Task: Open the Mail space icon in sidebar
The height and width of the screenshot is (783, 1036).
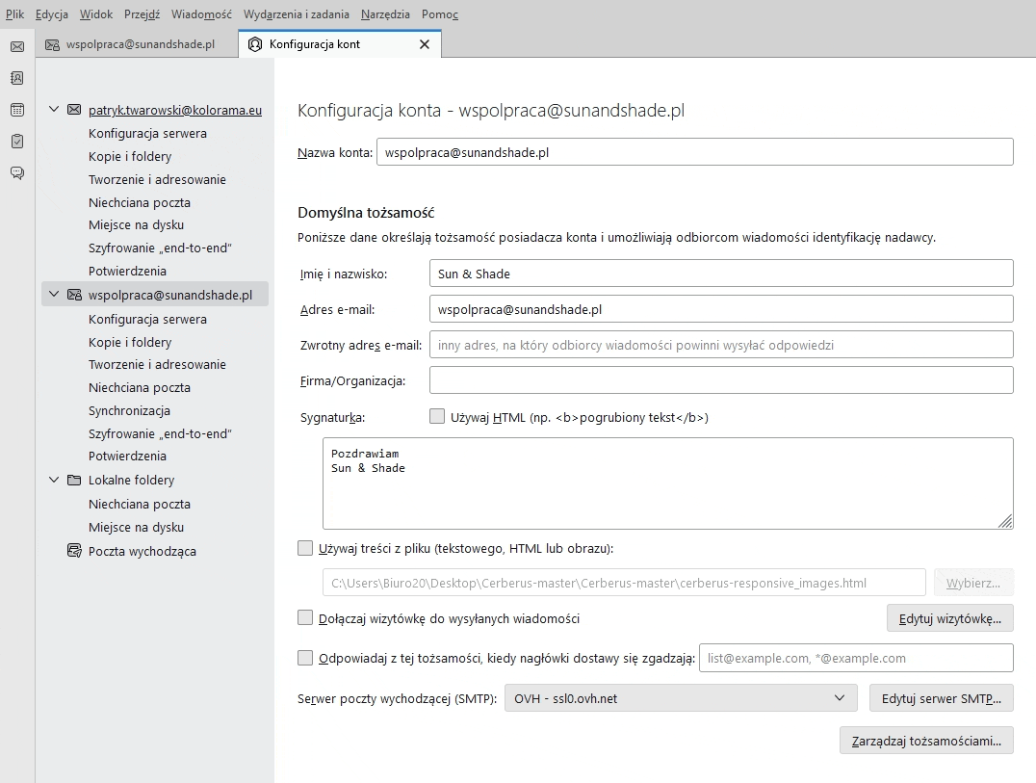Action: [x=17, y=46]
